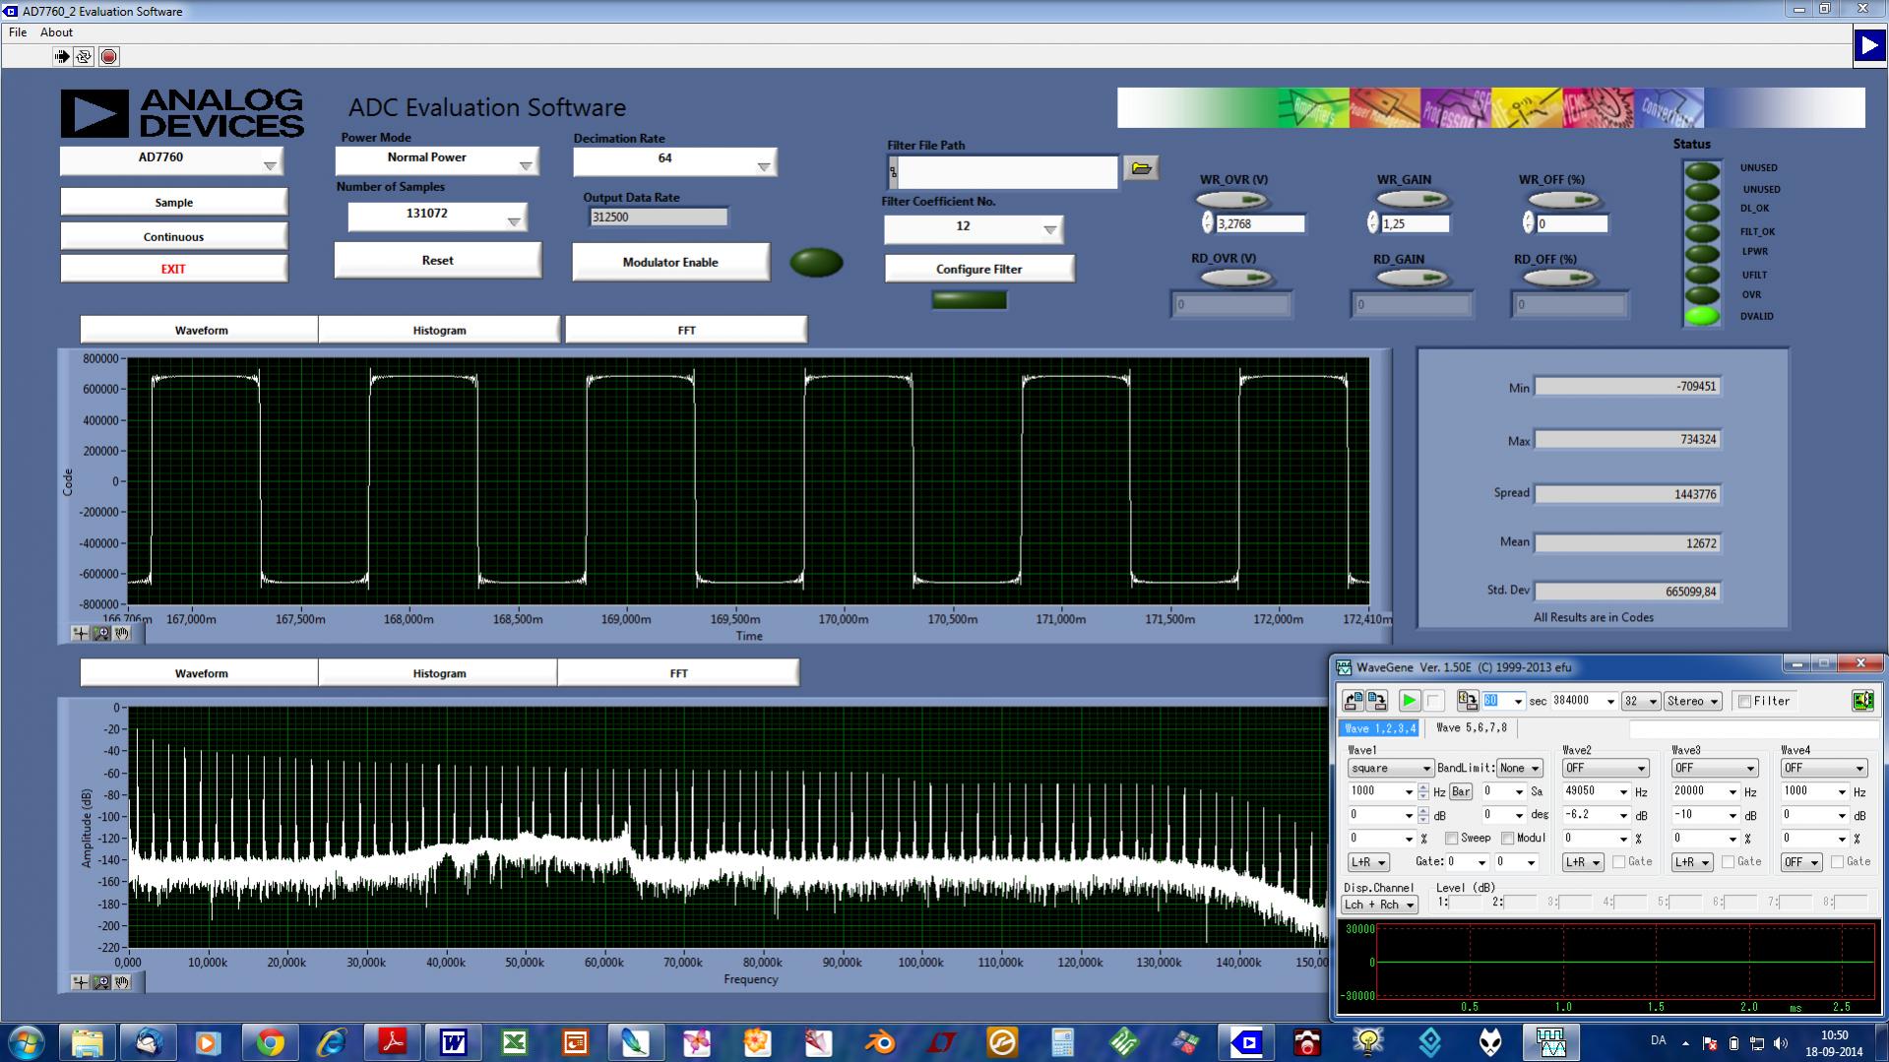
Task: Open the WaveGene Stereo channel dropdown
Action: [x=1692, y=701]
